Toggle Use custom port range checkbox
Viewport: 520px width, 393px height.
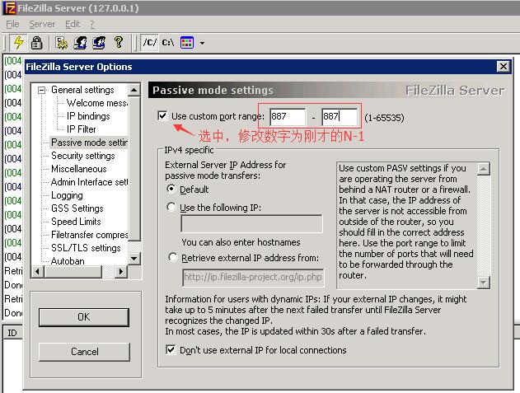click(x=162, y=115)
